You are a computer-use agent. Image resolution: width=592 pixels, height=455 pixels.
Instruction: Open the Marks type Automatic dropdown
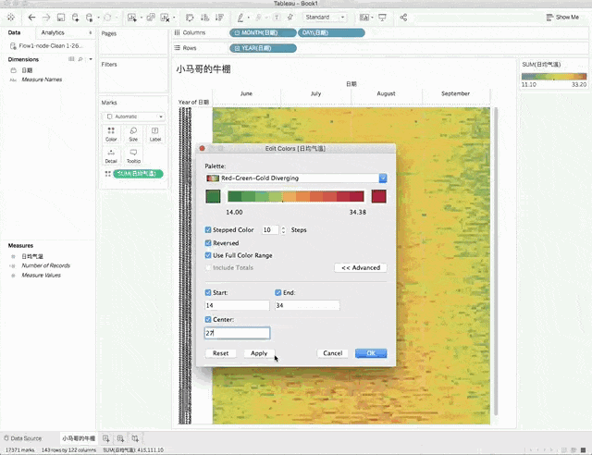(x=133, y=117)
